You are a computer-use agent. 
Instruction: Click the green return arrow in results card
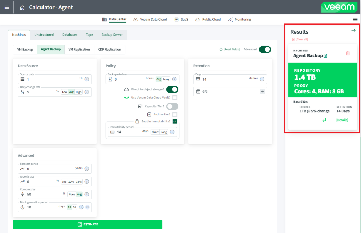click(x=324, y=120)
